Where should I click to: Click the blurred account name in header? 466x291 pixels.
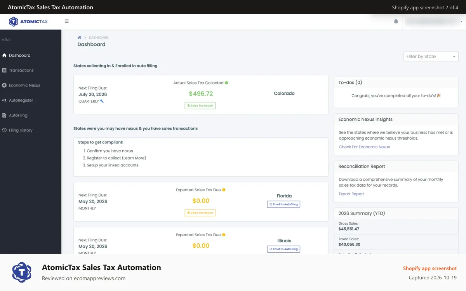click(432, 22)
